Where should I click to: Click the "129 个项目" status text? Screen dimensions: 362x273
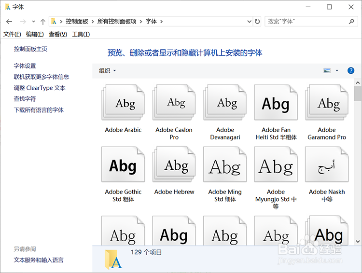146,252
